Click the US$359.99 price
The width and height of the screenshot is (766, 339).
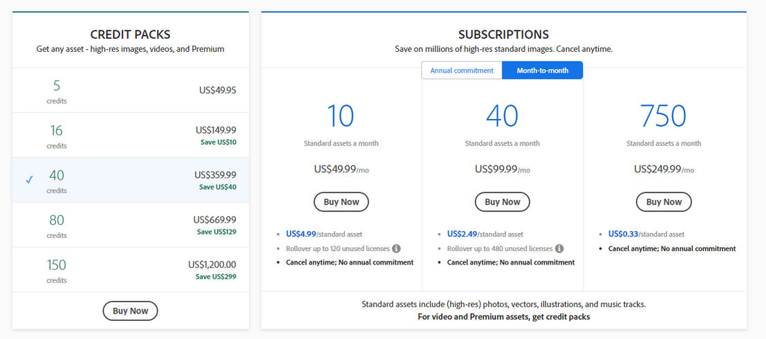click(x=216, y=174)
